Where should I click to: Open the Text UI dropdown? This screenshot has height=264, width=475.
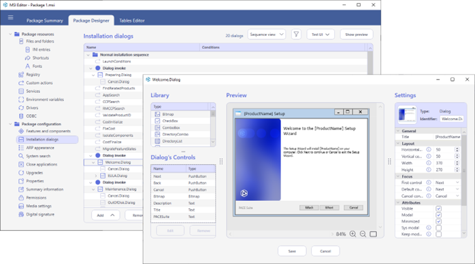click(x=321, y=35)
